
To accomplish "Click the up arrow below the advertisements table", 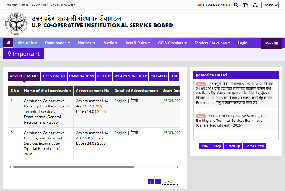I will [150, 182].
